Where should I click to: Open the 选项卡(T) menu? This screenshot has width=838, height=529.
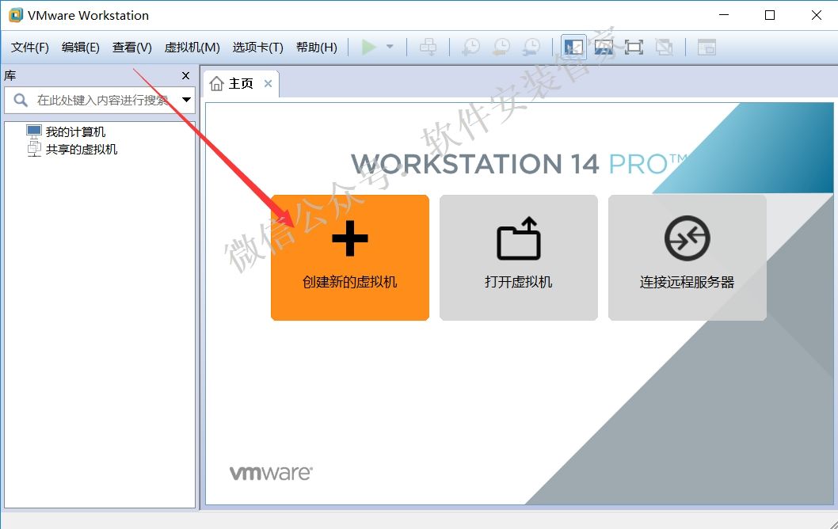pos(257,48)
